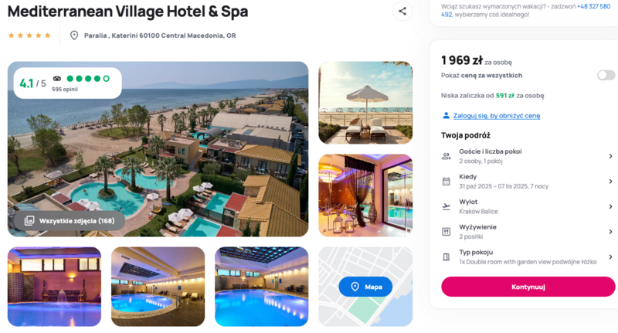Click the calendar icon next to Kiedy
The image size is (618, 333).
[x=447, y=182]
